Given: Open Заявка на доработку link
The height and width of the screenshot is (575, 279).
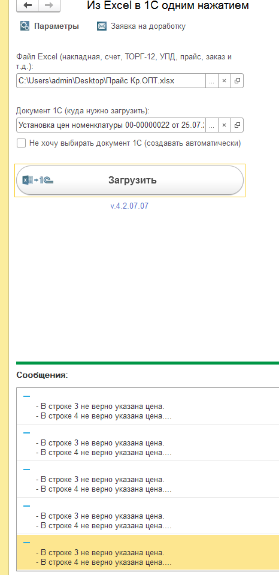Looking at the screenshot, I should [x=148, y=26].
